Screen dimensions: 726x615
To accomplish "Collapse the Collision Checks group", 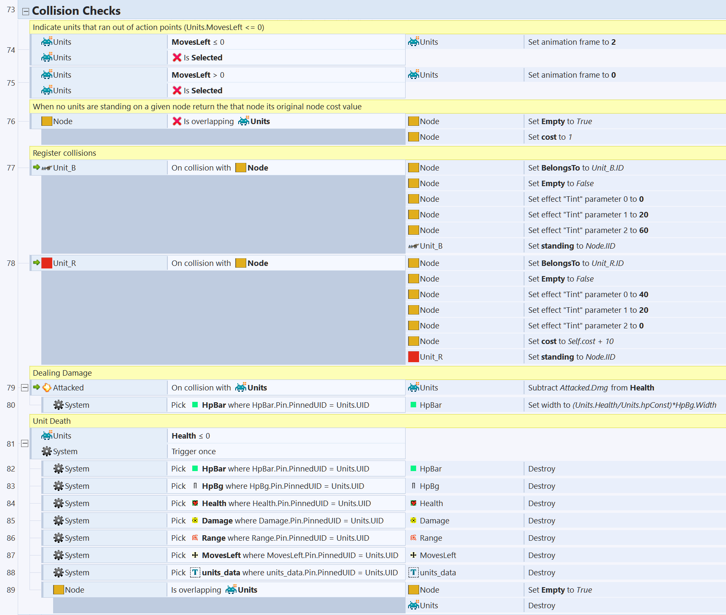I will [26, 11].
